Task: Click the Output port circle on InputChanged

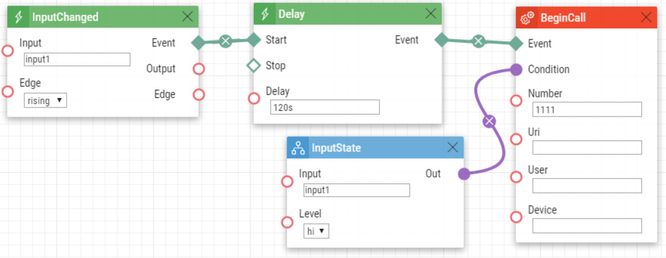Action: [x=199, y=69]
